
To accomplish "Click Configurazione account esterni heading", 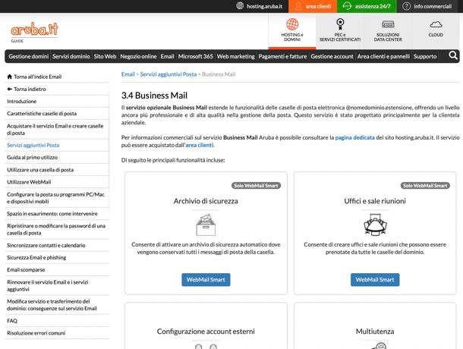I will [206, 332].
